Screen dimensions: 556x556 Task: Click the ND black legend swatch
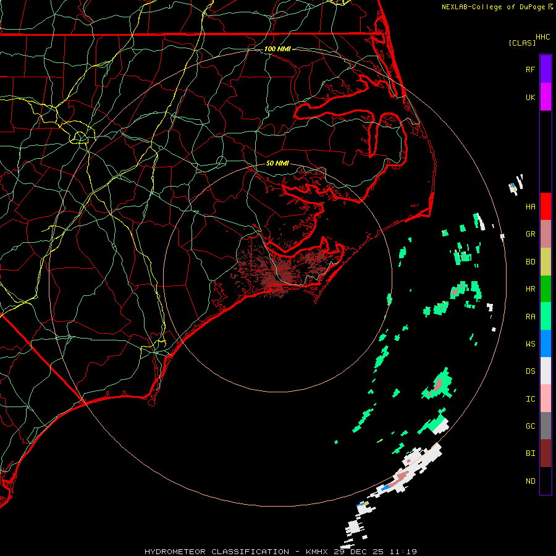coord(545,481)
